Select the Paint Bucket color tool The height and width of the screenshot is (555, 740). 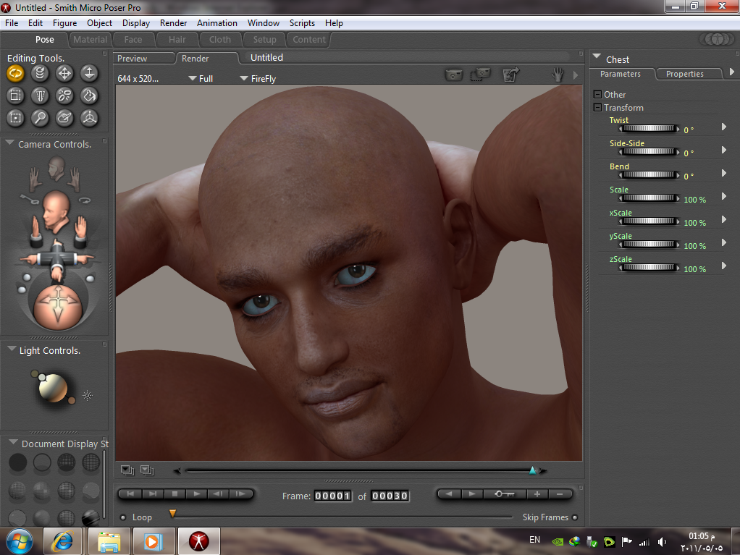(89, 95)
